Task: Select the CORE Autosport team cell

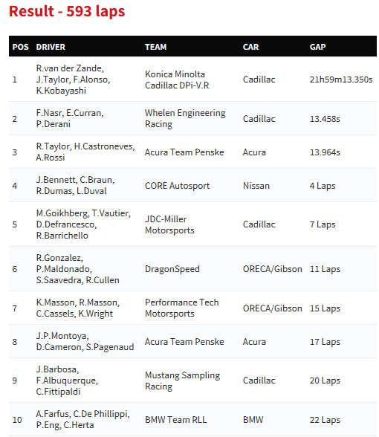Action: [177, 186]
